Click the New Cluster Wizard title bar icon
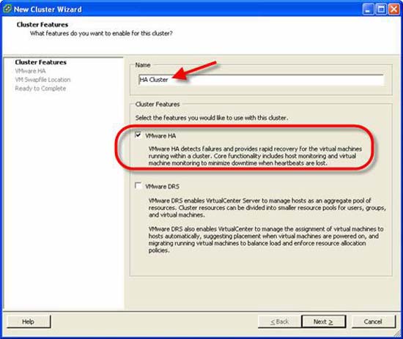 (x=7, y=9)
